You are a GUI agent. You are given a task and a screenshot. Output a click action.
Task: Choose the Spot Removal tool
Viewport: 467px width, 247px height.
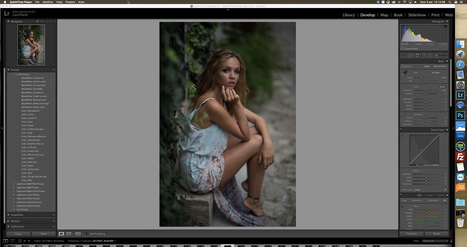pyautogui.click(x=410, y=56)
